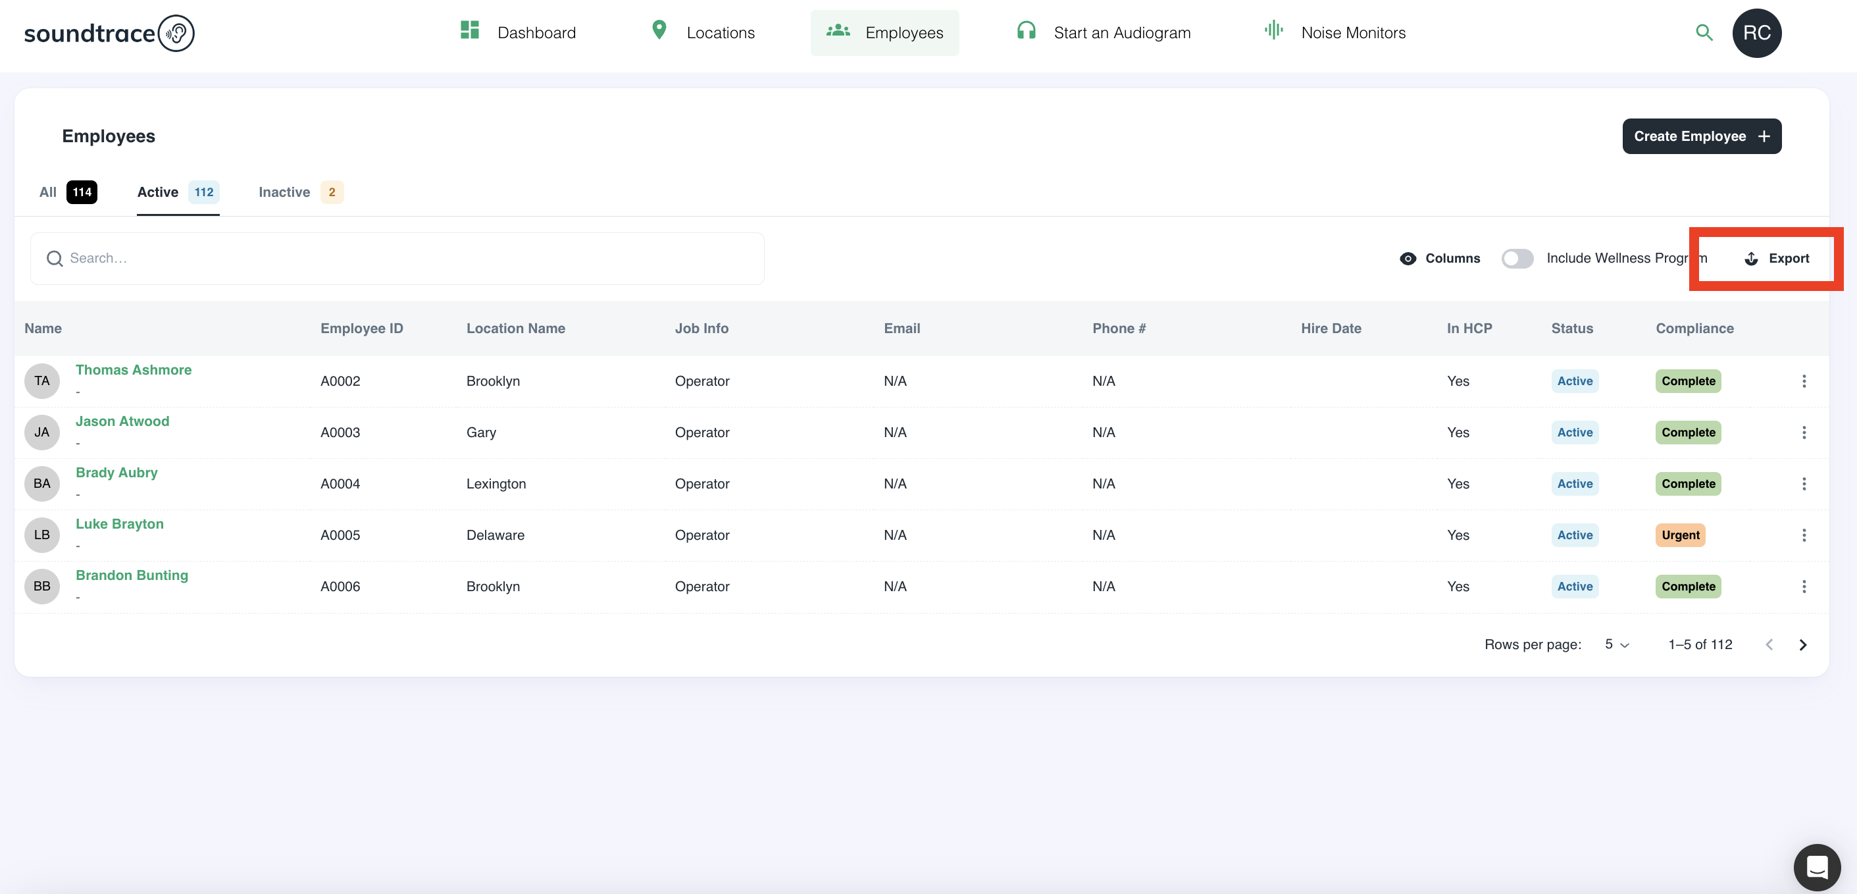Open the chat support widget
Screen dimensions: 1857x894
point(1816,866)
